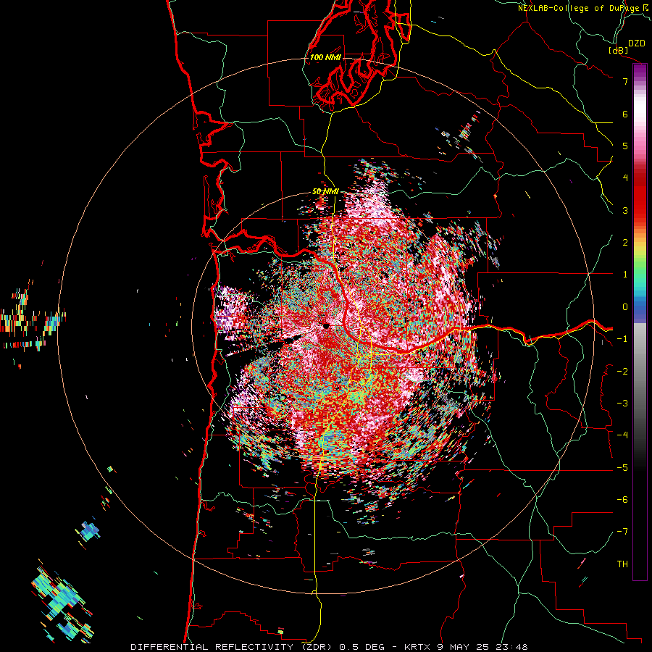Click the 23:48 timestamp
652x652 pixels.
(x=513, y=647)
